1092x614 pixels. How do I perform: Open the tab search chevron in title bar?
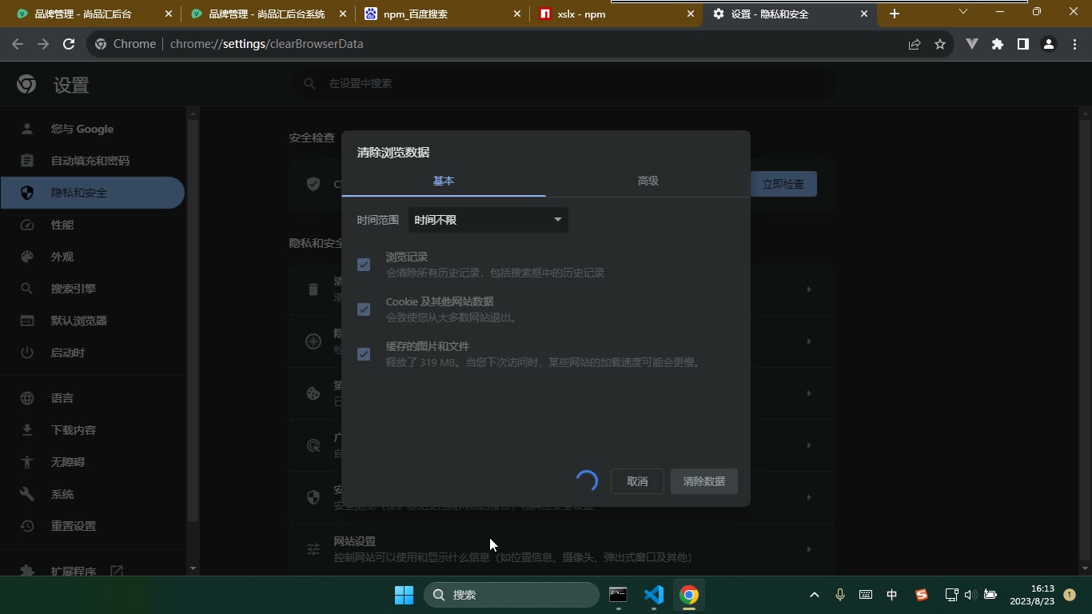[x=963, y=11]
